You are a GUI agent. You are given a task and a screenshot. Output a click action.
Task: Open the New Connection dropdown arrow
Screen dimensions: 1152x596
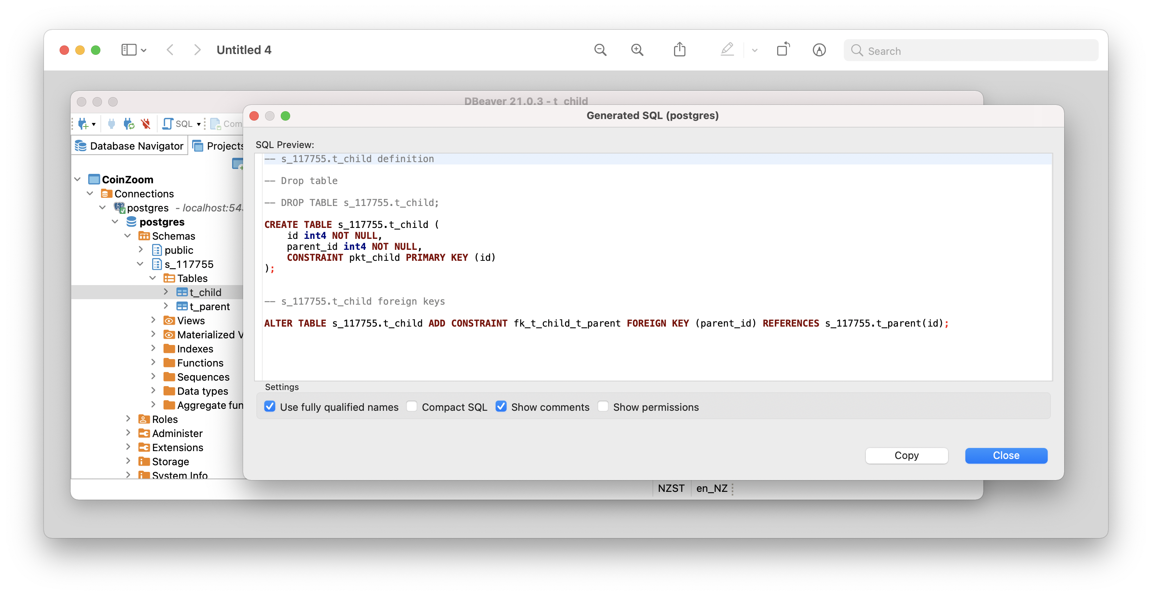[94, 124]
